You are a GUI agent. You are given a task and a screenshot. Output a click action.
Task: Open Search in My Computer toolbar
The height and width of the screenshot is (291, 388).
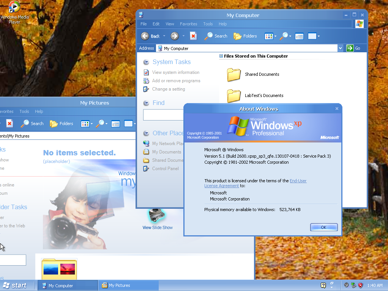(x=216, y=36)
